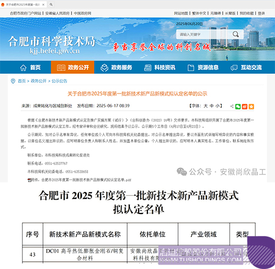Screen dimensions: 275x269
Task: Go to 政务公开 in the breadcrumb
Action: pyautogui.click(x=38, y=81)
